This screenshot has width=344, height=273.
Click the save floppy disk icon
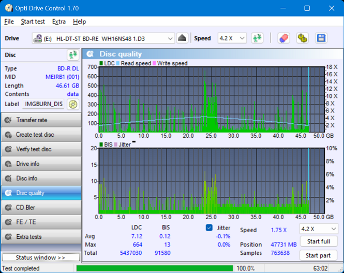coord(321,38)
